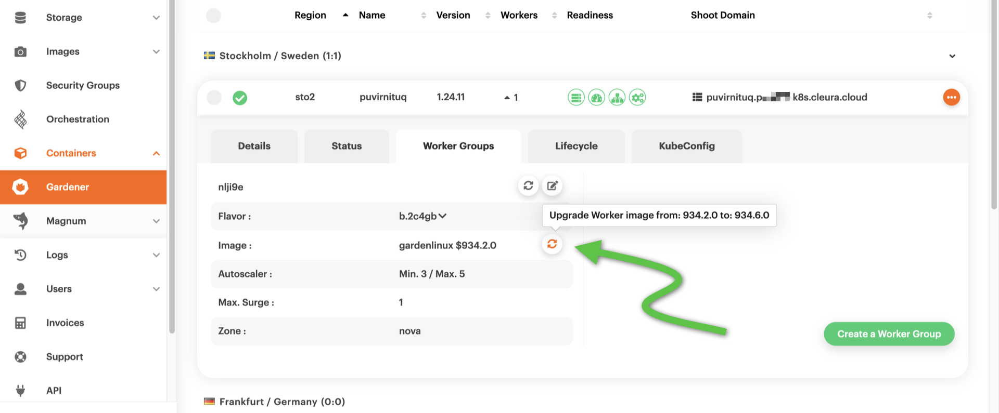The width and height of the screenshot is (999, 413).
Task: Click the Orchestration icon in sidebar
Action: 20,119
